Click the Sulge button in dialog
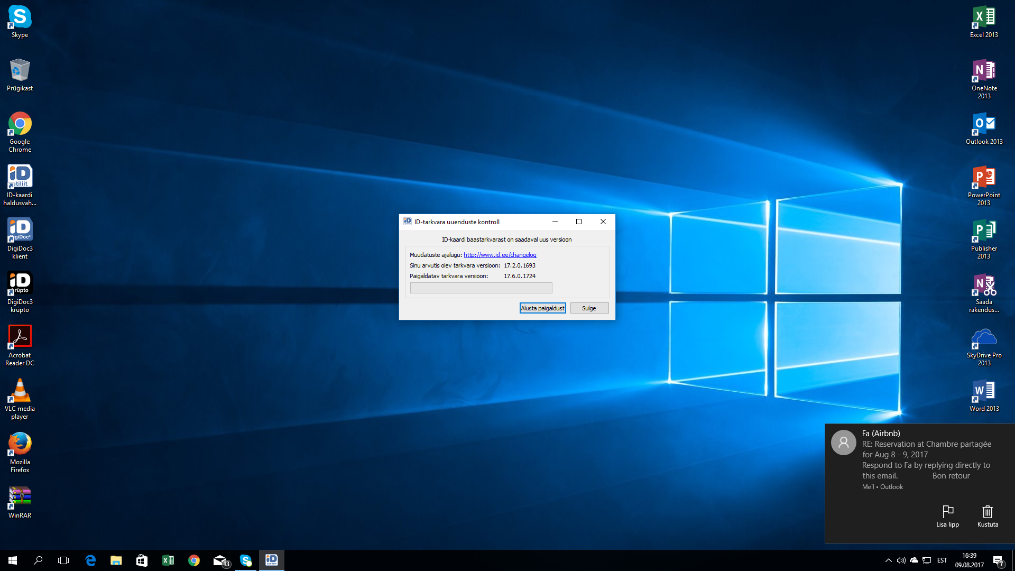Image resolution: width=1015 pixels, height=571 pixels. [x=589, y=308]
